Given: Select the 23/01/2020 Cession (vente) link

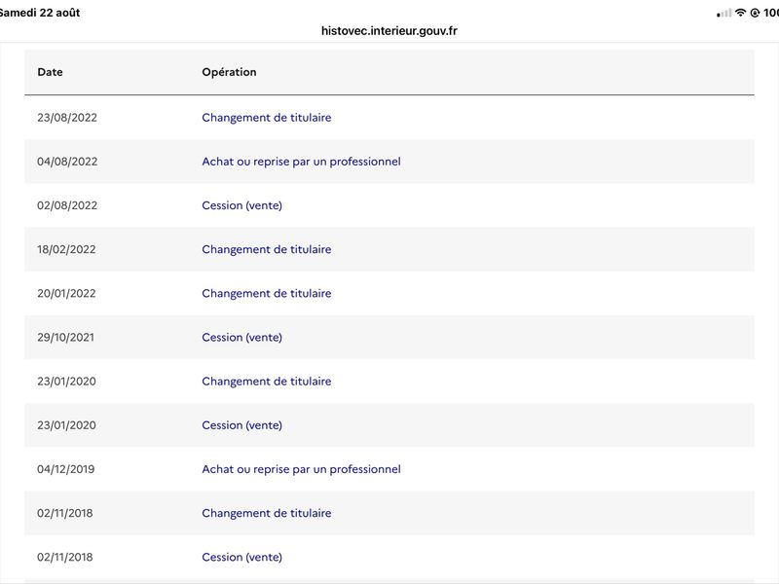Looking at the screenshot, I should coord(241,425).
